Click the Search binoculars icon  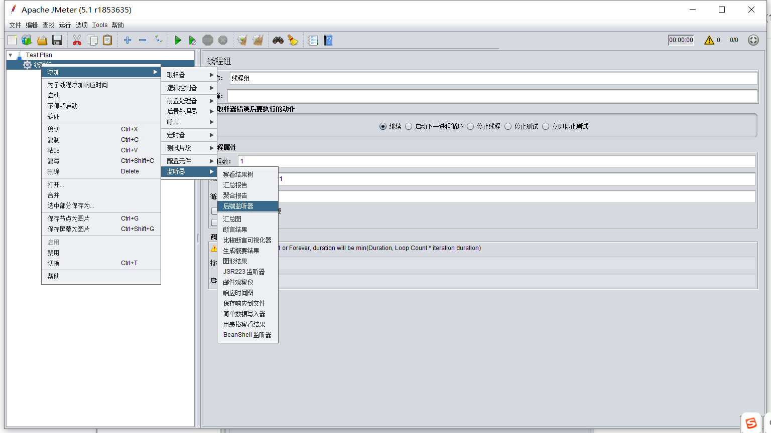[x=278, y=40]
